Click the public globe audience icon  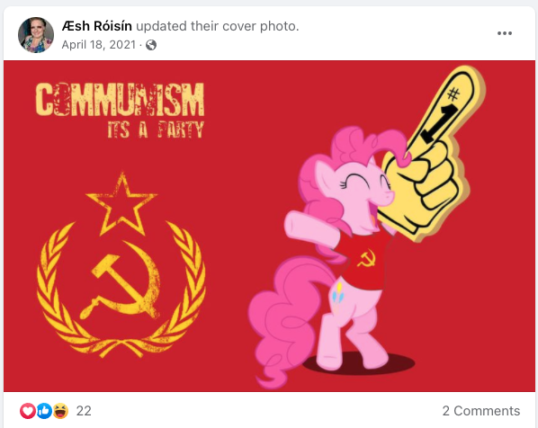(151, 45)
